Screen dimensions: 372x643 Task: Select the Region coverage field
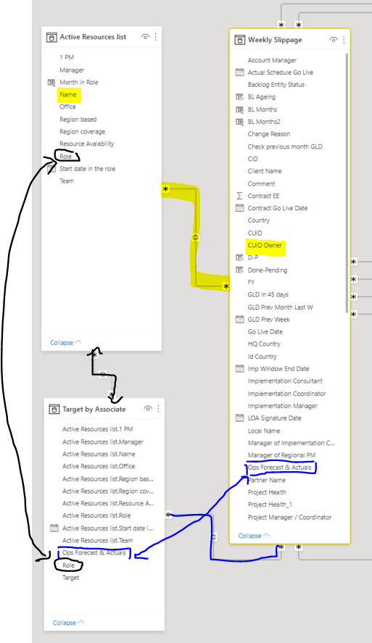tap(83, 132)
